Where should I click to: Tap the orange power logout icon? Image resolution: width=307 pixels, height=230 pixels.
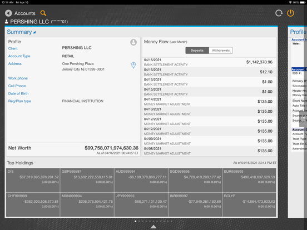[x=290, y=13]
